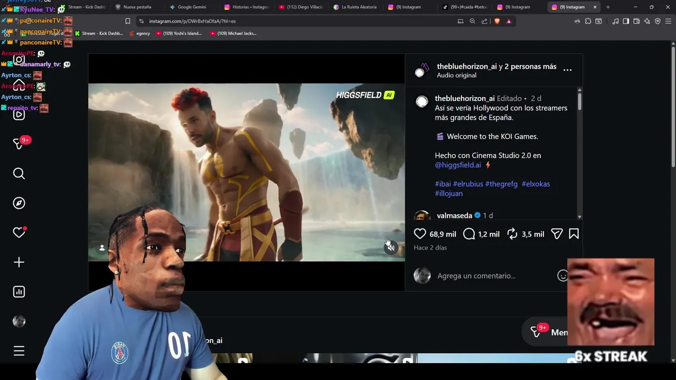Open the Brave Wallet icon
Screen dimensions: 676x380
[636, 21]
